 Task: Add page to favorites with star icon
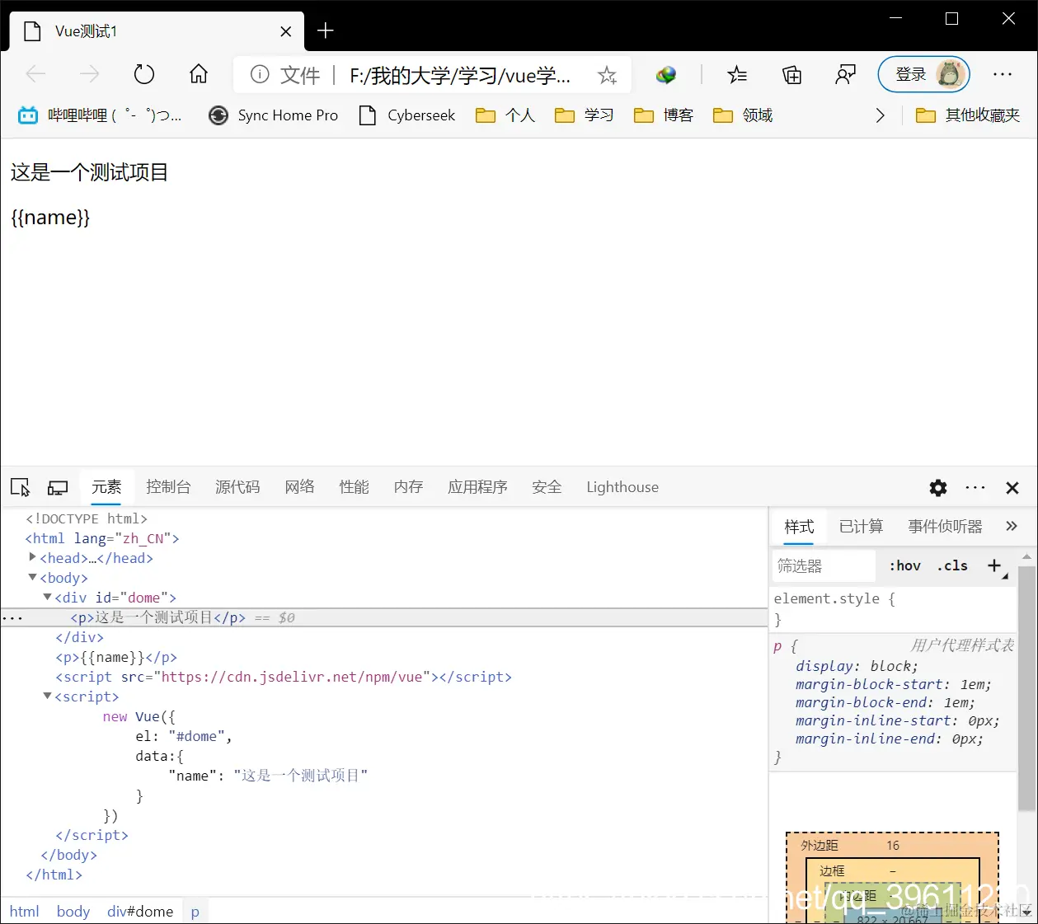[x=608, y=76]
